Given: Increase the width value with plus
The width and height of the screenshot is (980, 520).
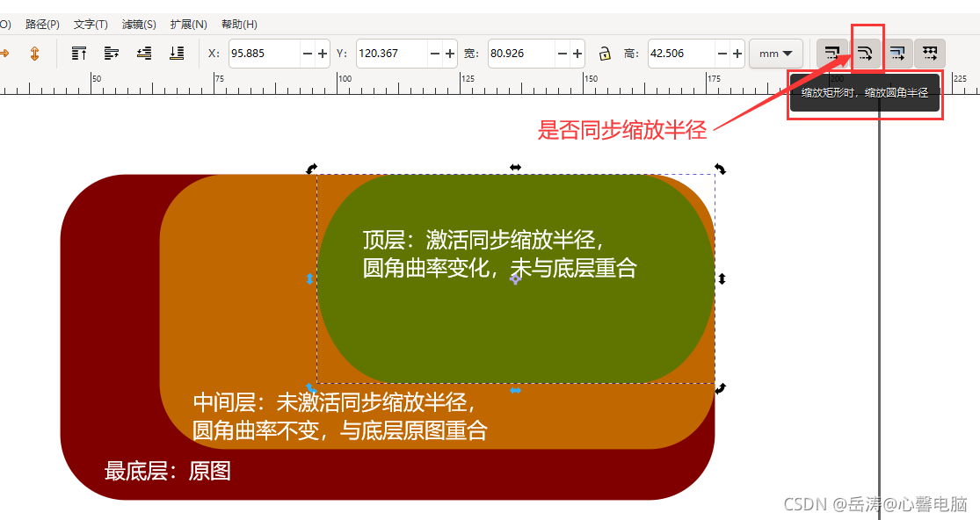Looking at the screenshot, I should [577, 54].
